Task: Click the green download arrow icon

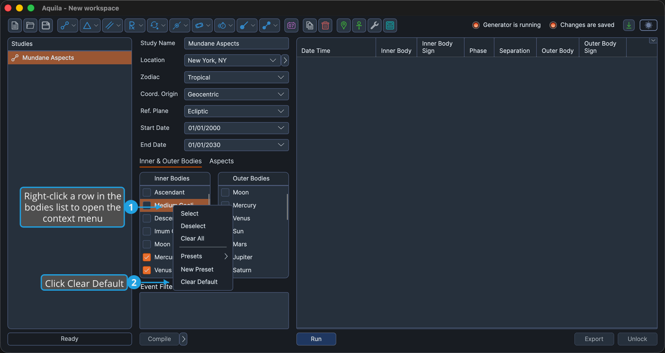Action: (629, 25)
